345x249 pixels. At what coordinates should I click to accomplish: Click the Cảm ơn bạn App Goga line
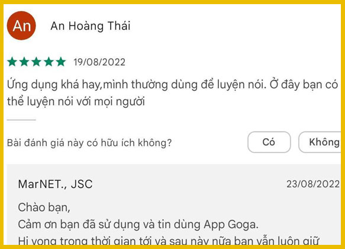(138, 225)
